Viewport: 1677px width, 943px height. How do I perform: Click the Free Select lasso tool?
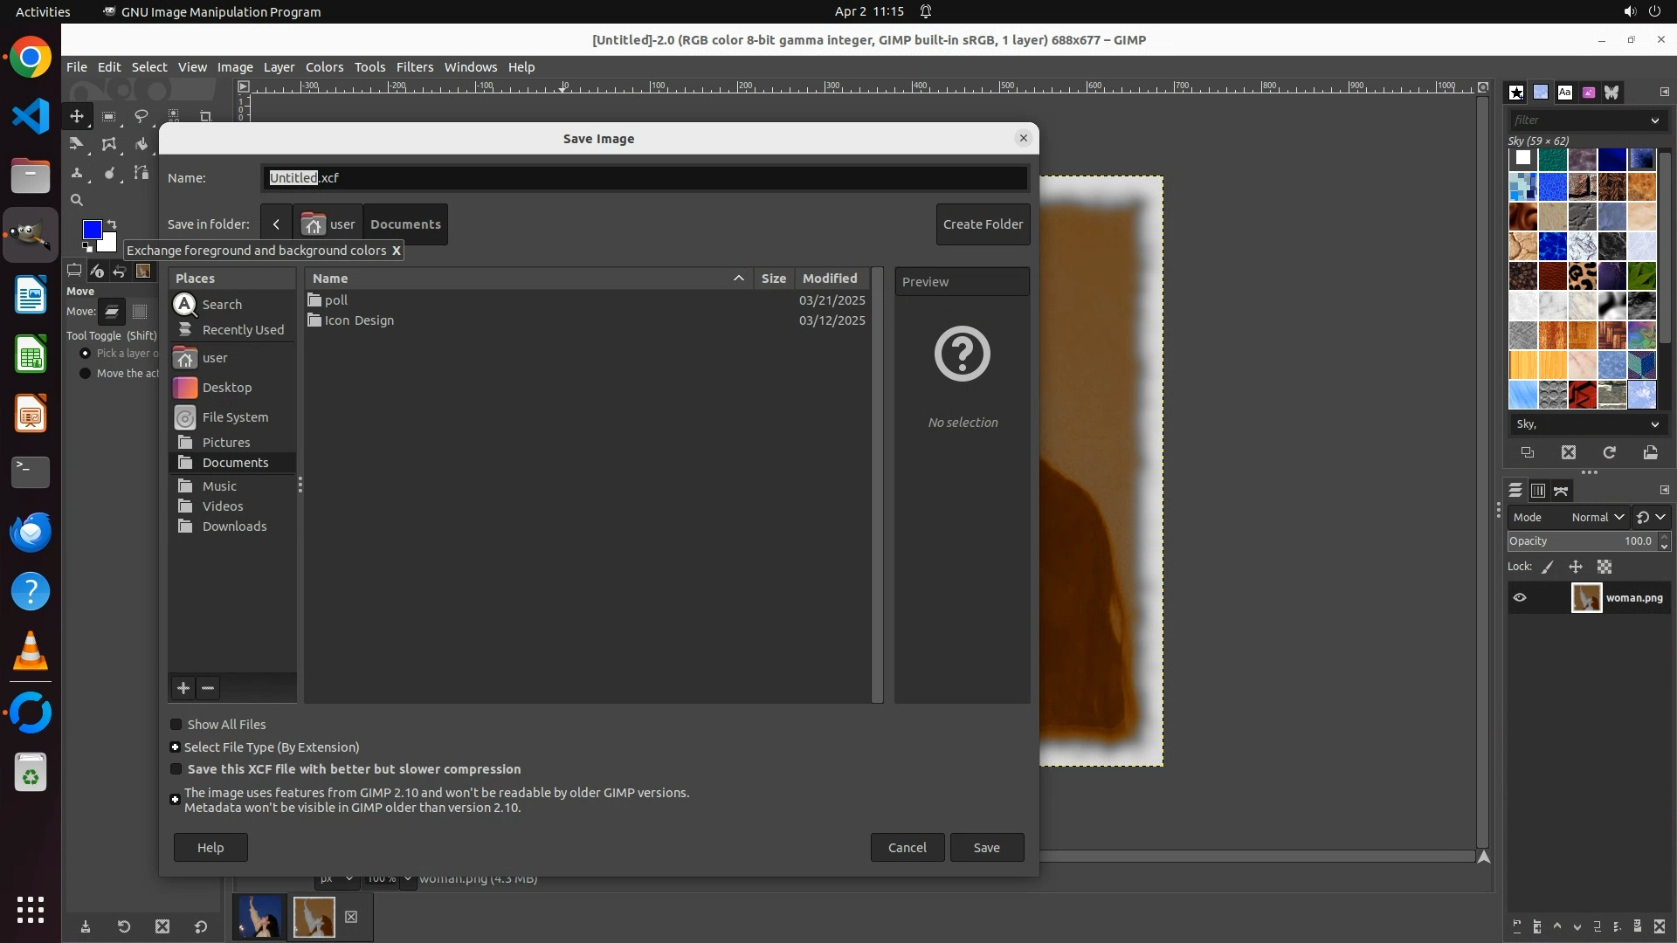tap(141, 116)
